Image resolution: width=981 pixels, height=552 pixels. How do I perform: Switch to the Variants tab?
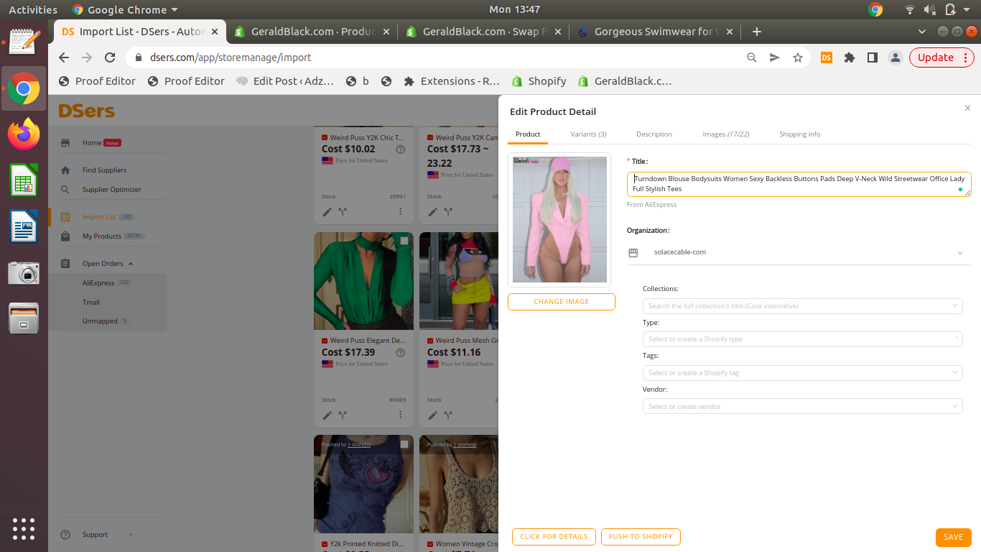(588, 134)
